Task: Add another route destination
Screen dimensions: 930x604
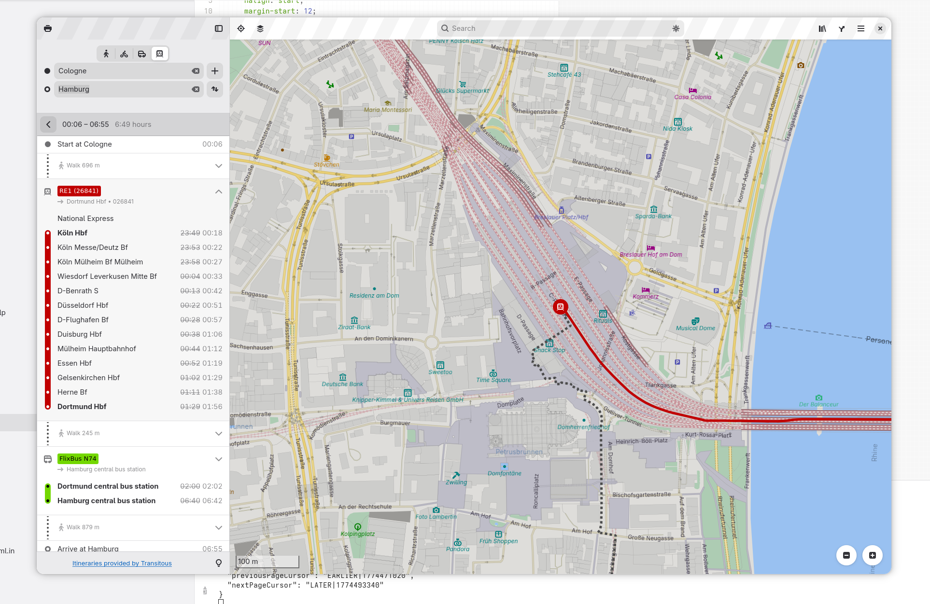Action: (x=215, y=71)
